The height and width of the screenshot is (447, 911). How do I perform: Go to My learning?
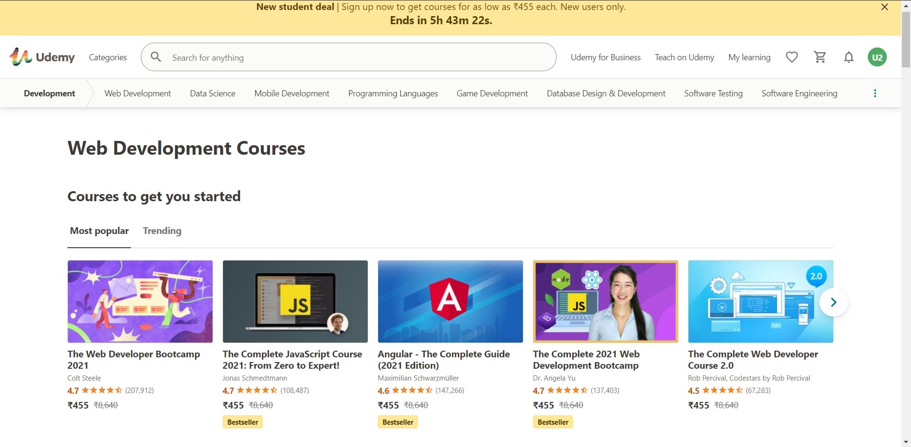[749, 57]
